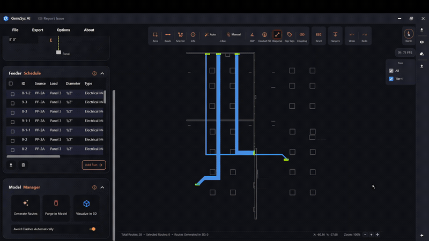
Task: Choose the Selector tool
Action: click(180, 36)
